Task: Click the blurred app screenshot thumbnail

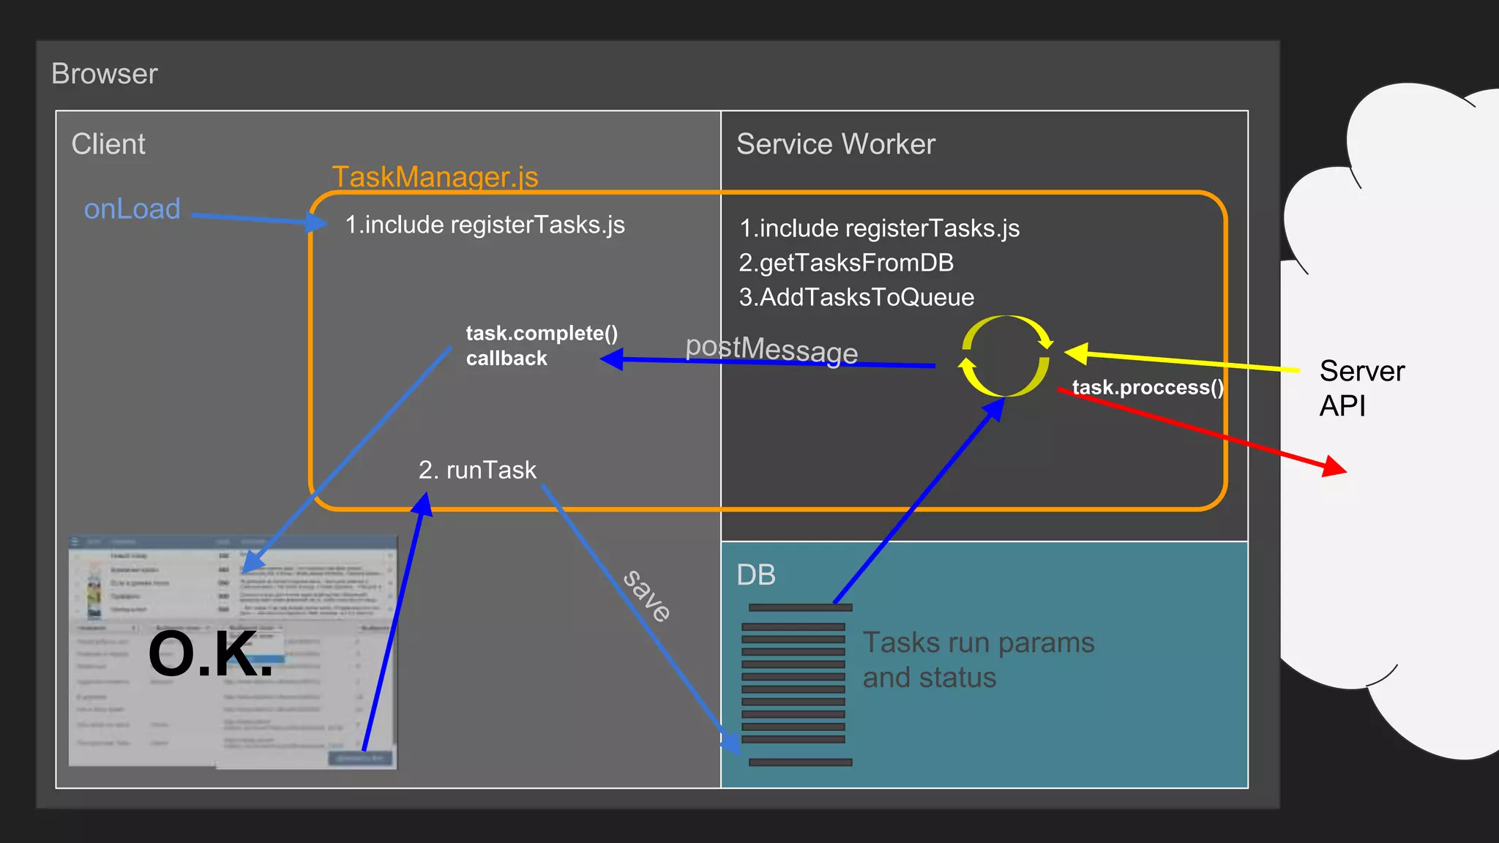Action: tap(233, 651)
